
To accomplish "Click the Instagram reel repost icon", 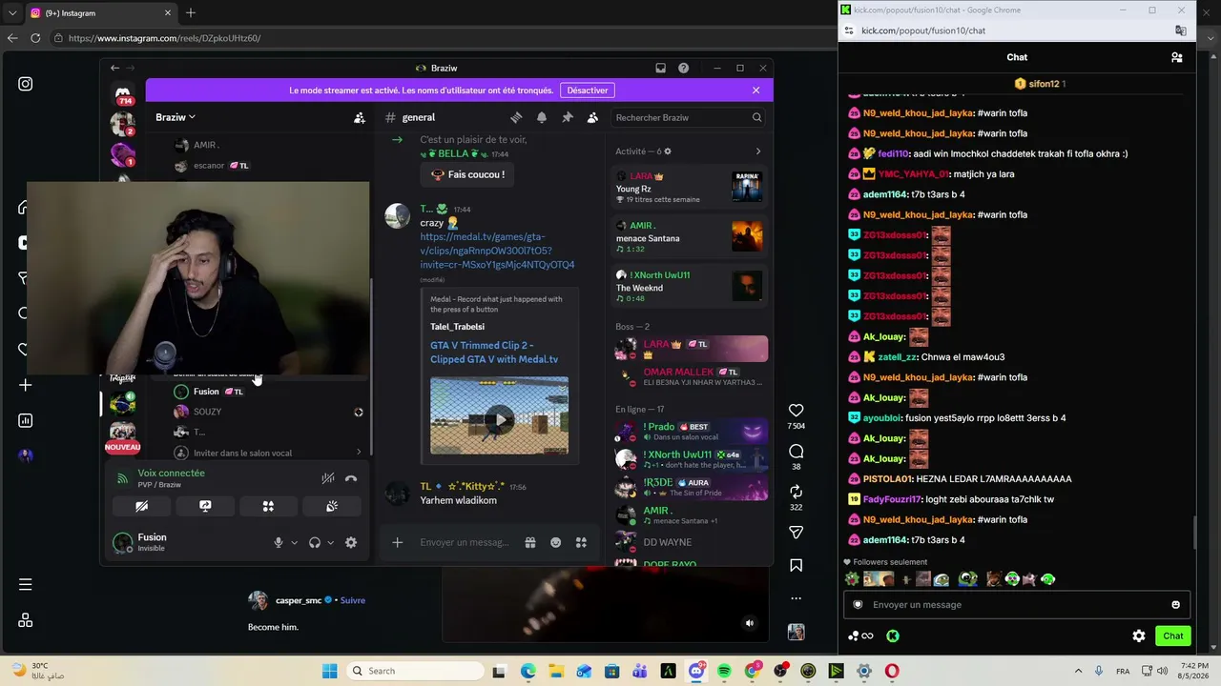I will tap(796, 492).
